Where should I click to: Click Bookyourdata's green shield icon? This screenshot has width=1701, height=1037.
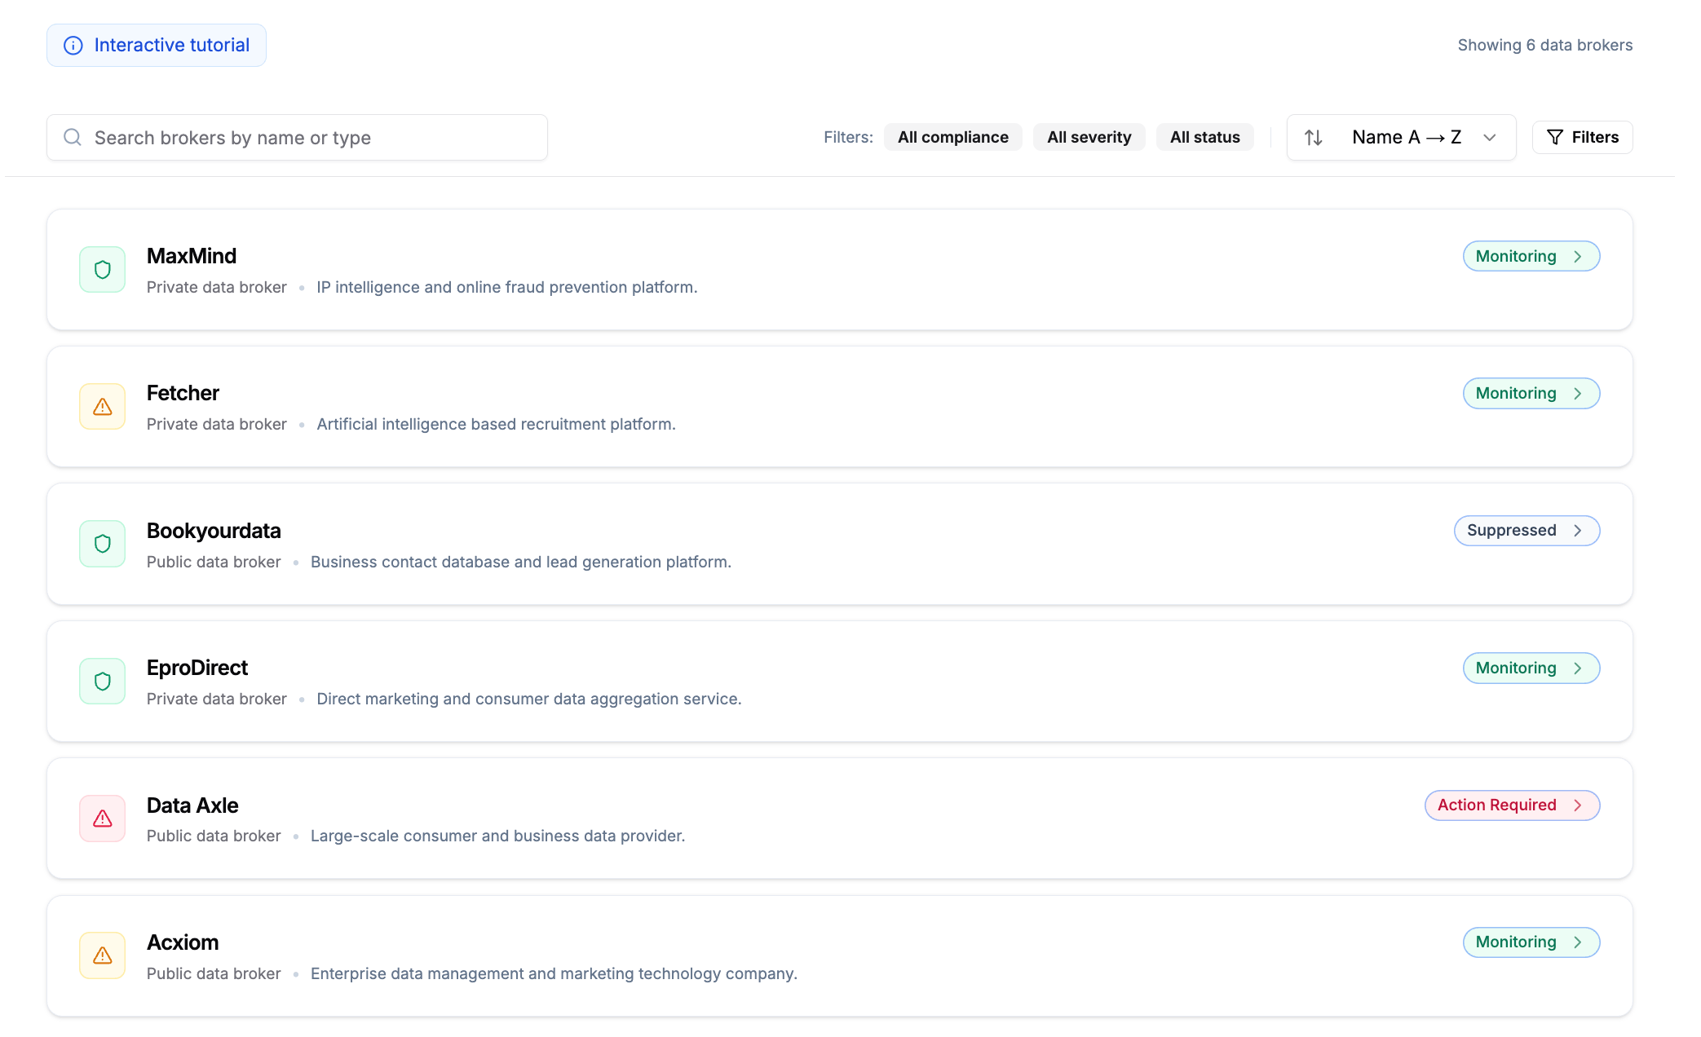pyautogui.click(x=102, y=544)
